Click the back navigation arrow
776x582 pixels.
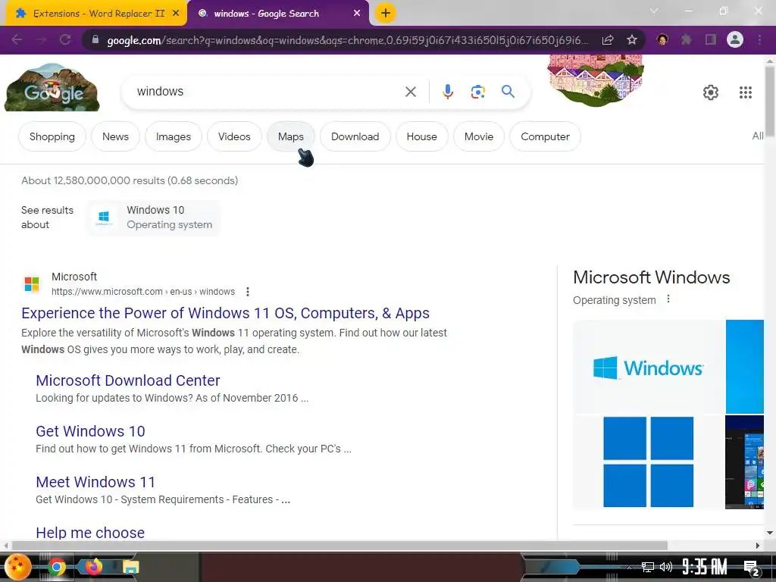coord(17,39)
